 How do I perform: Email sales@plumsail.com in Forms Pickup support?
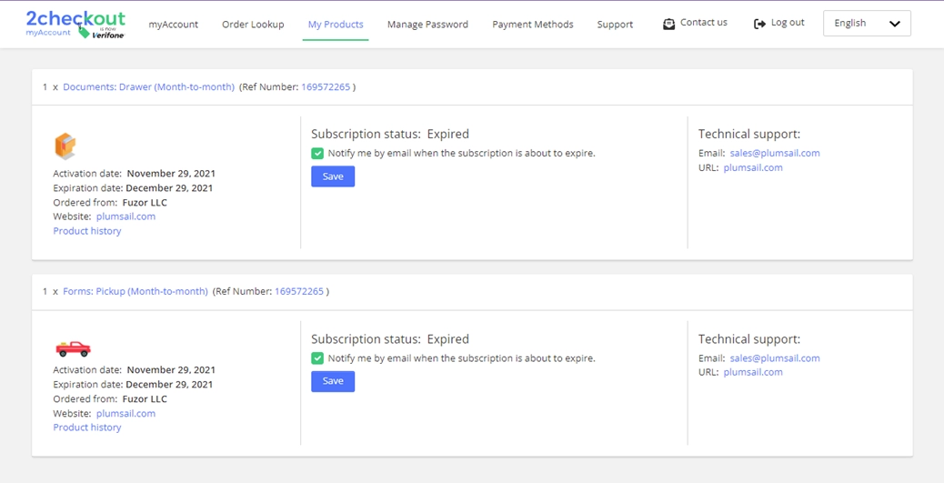pyautogui.click(x=775, y=358)
